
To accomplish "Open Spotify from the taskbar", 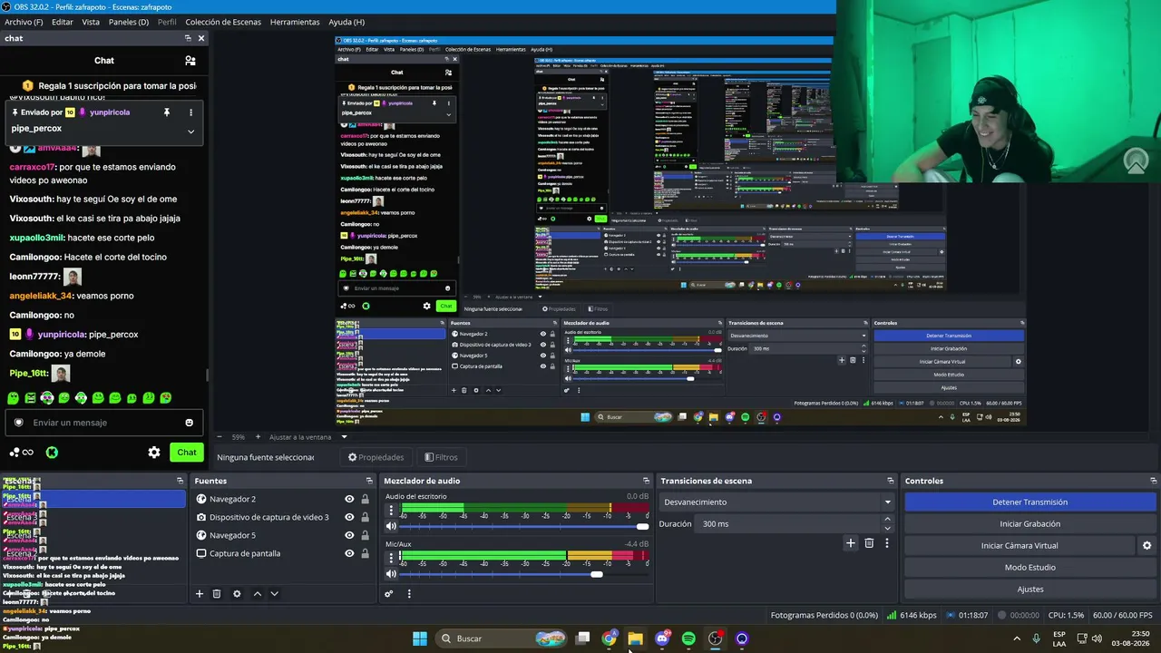I will (688, 638).
